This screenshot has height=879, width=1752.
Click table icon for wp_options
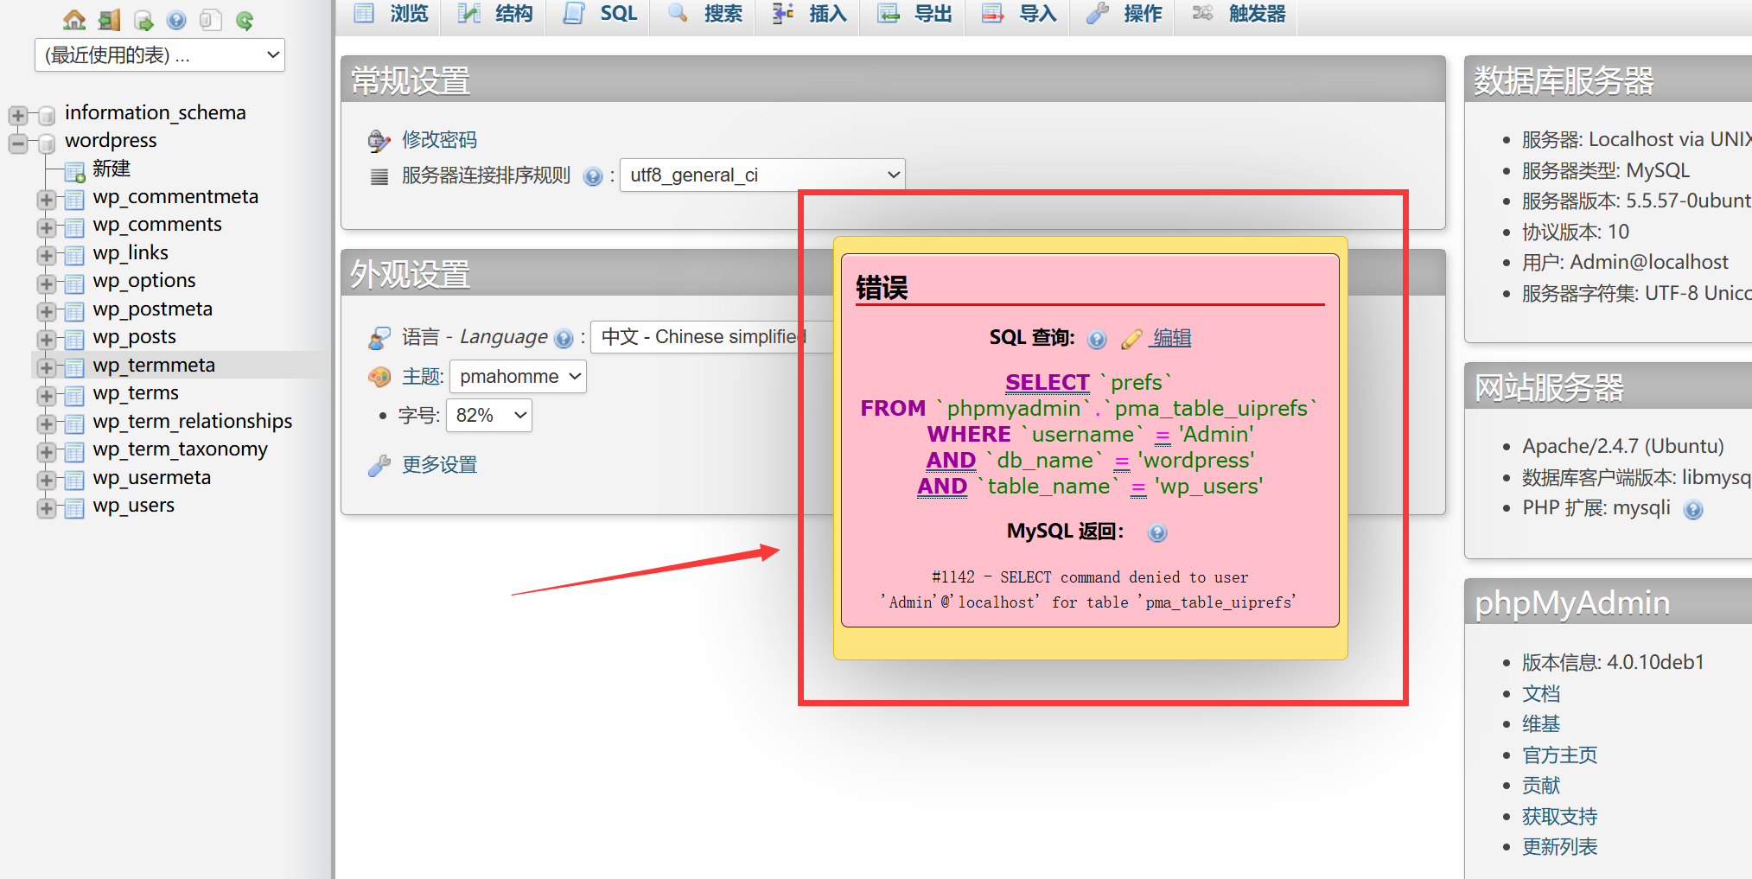tap(75, 283)
